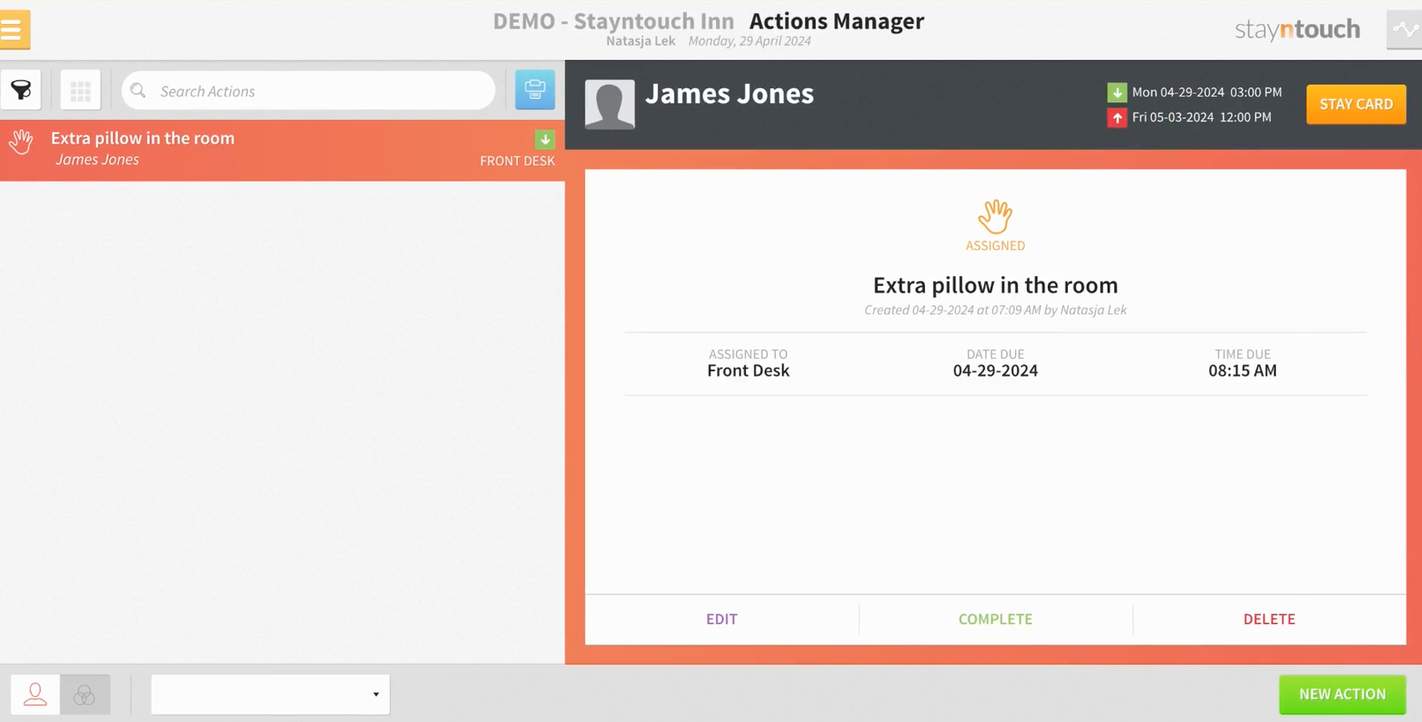This screenshot has width=1422, height=722.
Task: Click FRONT DESK label on action row
Action: pos(517,161)
